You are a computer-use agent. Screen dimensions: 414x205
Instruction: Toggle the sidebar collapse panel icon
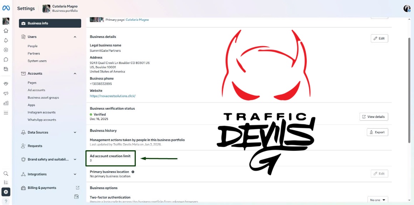tap(76, 197)
